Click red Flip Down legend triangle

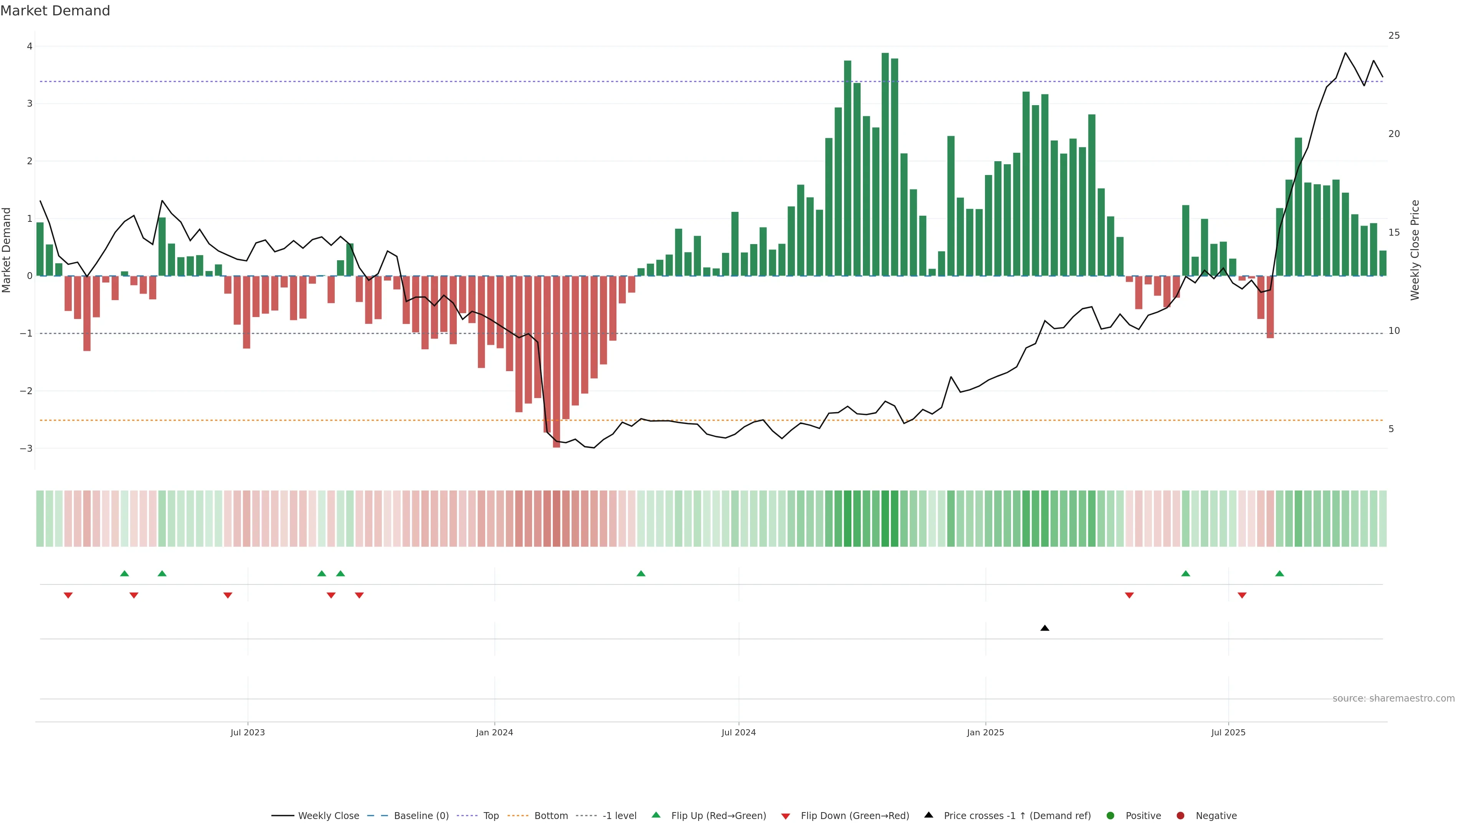[x=786, y=816]
